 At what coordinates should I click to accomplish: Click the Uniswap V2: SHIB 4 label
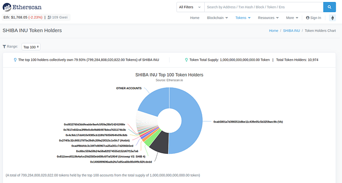click(101, 157)
